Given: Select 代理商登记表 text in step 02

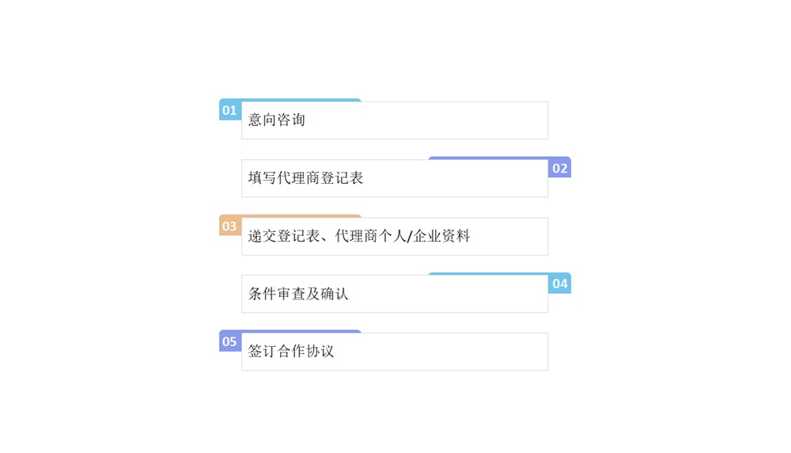Looking at the screenshot, I should tap(320, 177).
